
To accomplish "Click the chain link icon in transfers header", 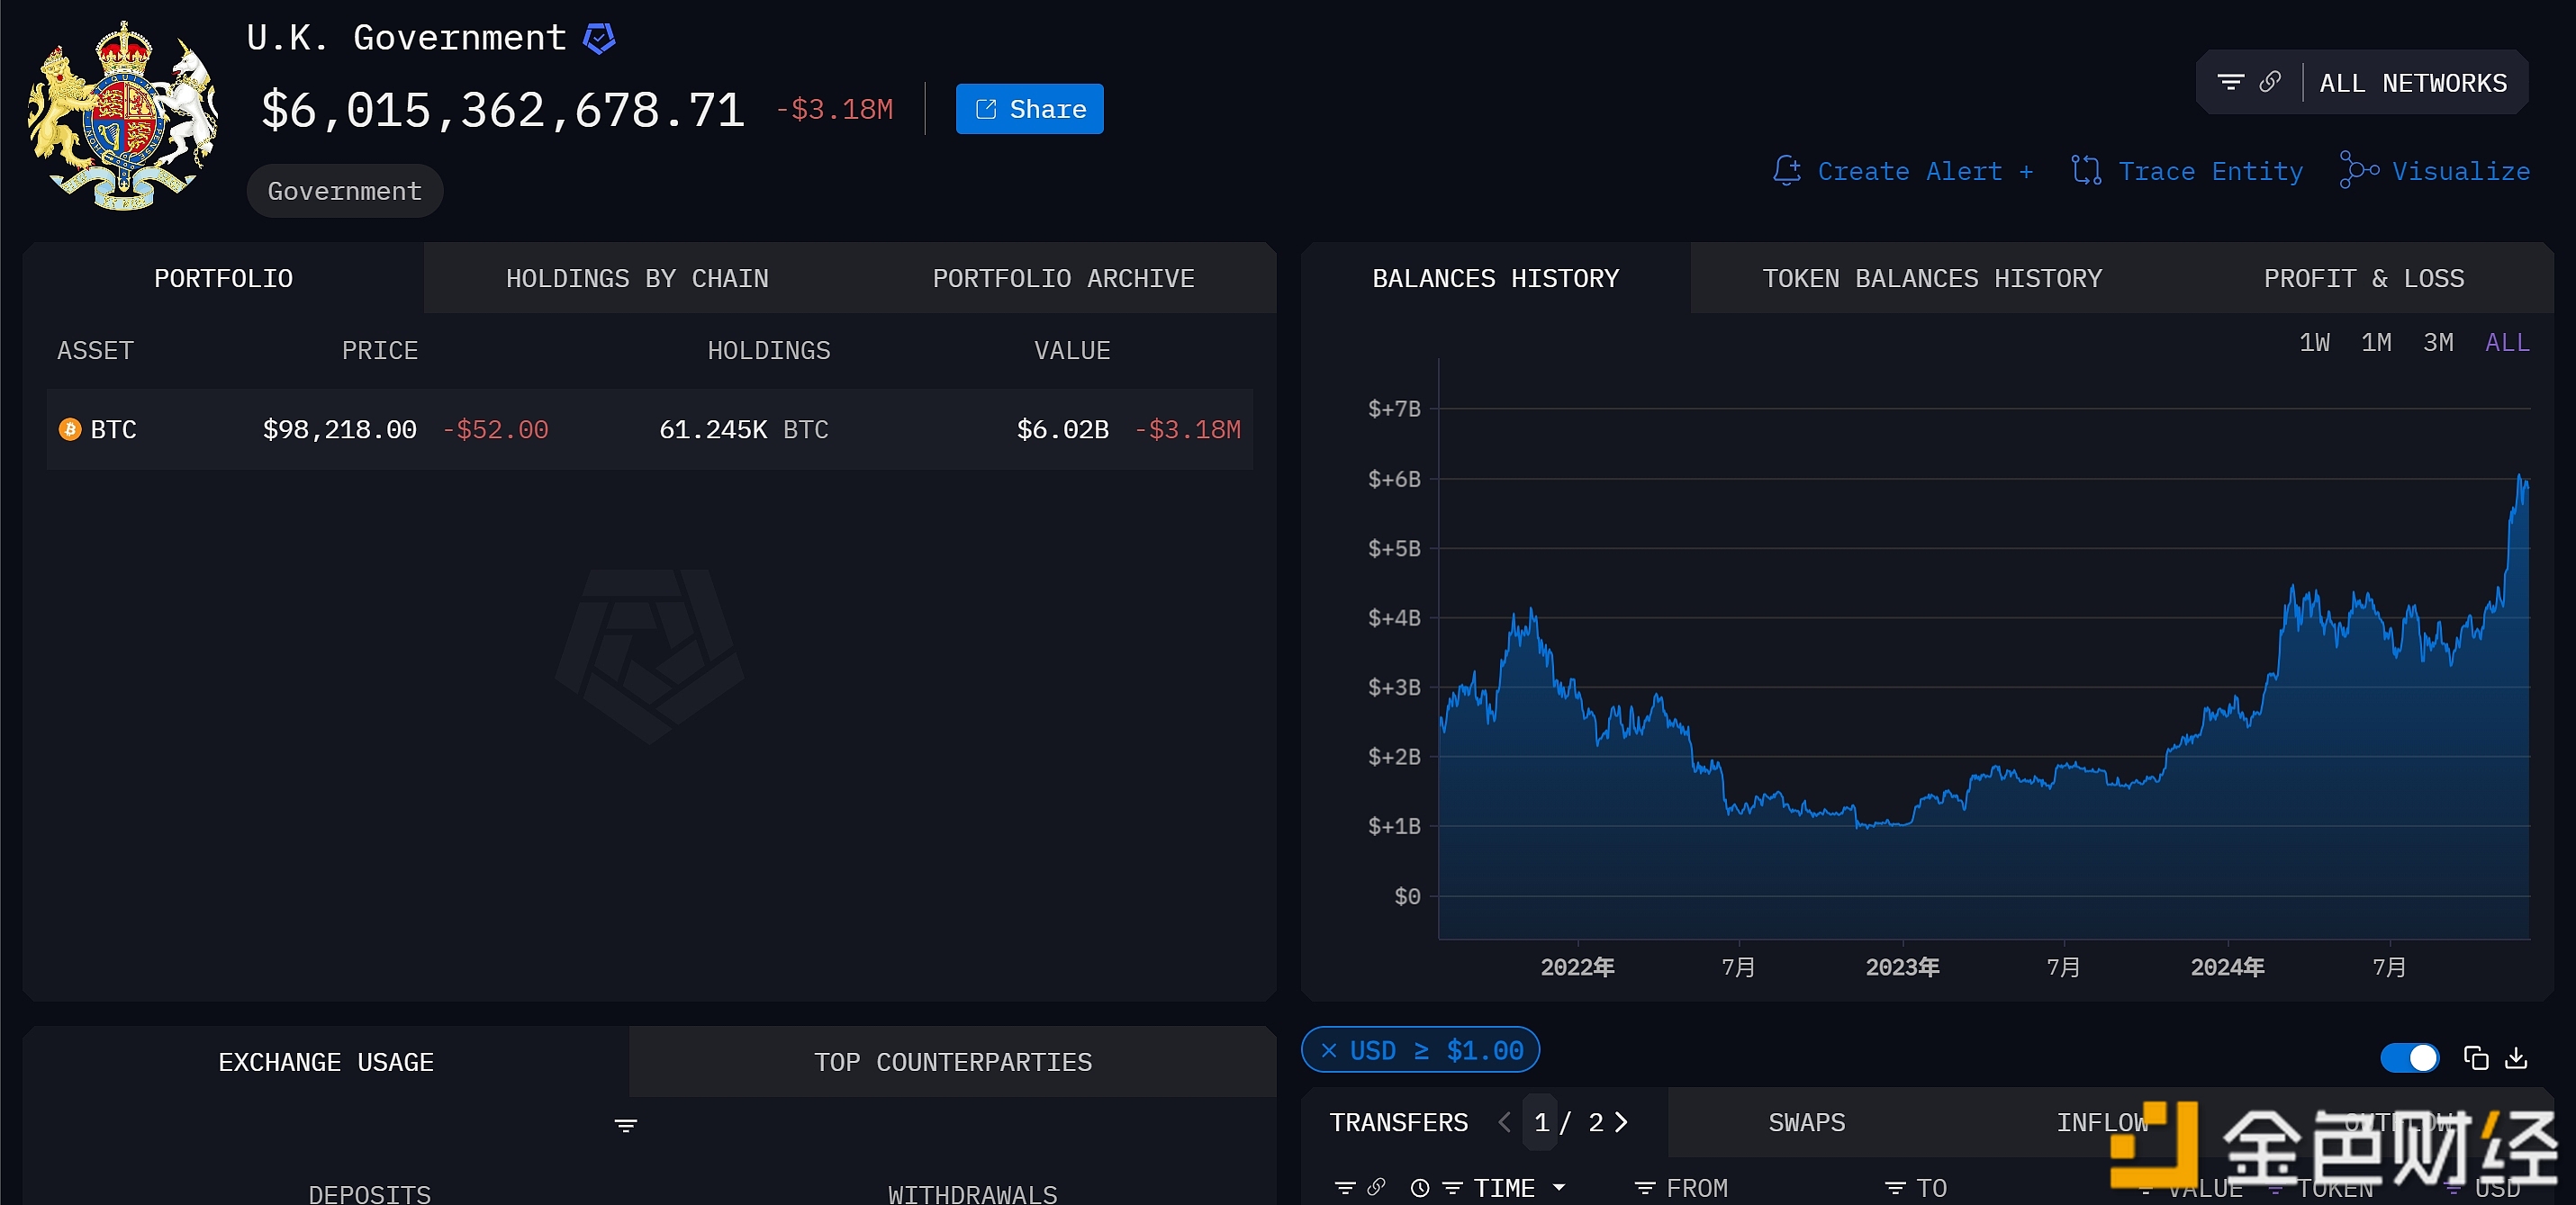I will point(1376,1186).
